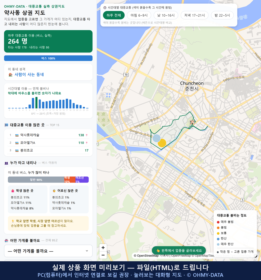Click the 어르신 많은 곳 card heading

tap(68, 191)
